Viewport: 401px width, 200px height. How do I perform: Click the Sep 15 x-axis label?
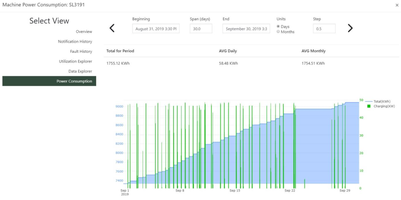[x=235, y=191]
